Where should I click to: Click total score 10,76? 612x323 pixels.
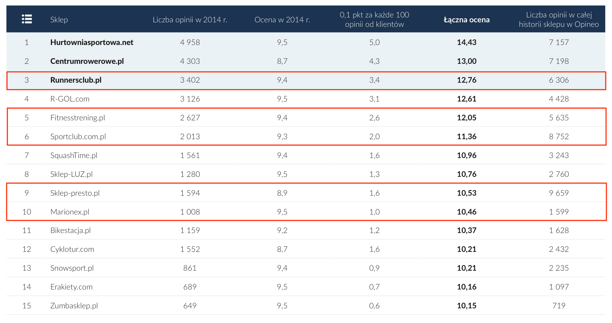[467, 174]
